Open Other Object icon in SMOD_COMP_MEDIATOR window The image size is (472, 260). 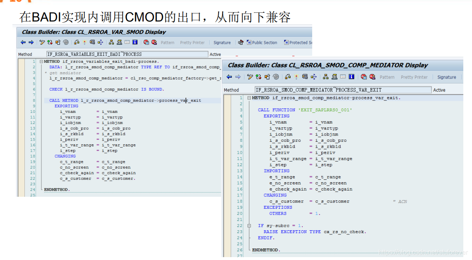267,77
